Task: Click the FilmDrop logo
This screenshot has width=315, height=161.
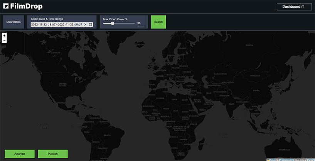Action: [23, 7]
